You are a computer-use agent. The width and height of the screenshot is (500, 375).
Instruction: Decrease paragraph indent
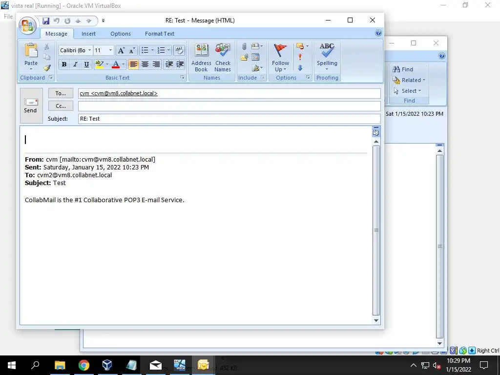[x=168, y=64]
